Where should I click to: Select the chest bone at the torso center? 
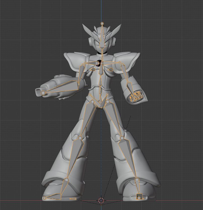coord(101,69)
